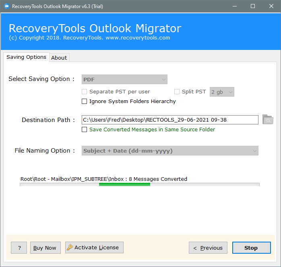Minimize the Outlook Migrator window

pos(235,6)
